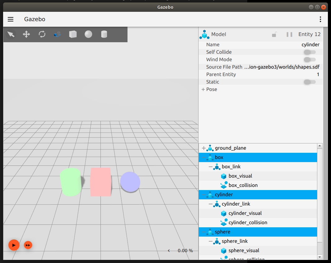Click the entity tree scroll down arrow
The image size is (331, 263).
tap(320, 257)
